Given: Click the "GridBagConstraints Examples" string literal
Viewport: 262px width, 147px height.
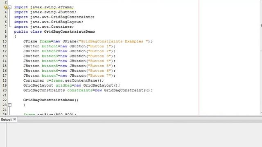Looking at the screenshot, I should [x=113, y=41].
